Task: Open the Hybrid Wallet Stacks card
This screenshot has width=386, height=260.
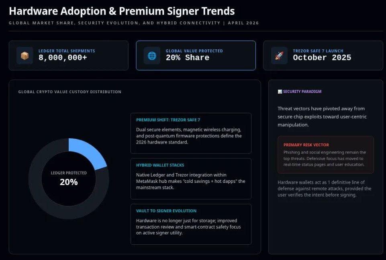Action: [x=191, y=178]
